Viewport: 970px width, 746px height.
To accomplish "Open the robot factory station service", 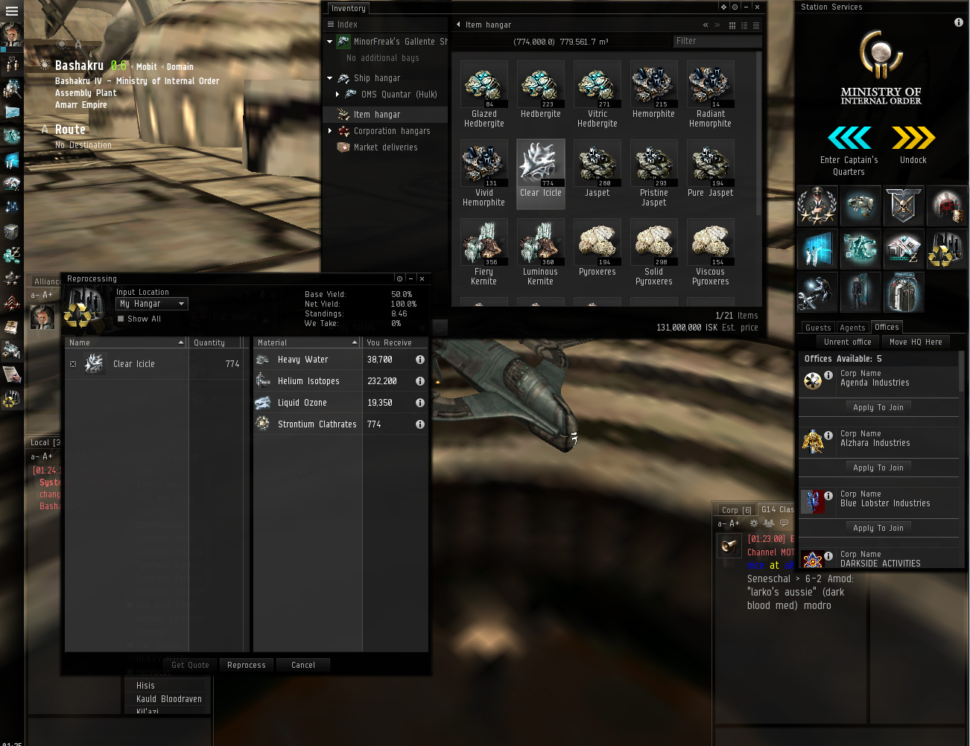I will click(860, 249).
